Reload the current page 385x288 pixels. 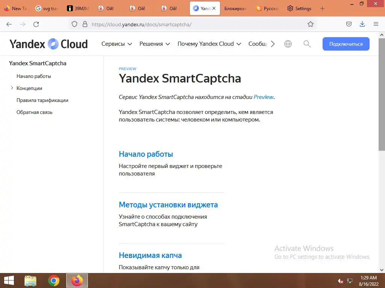tap(36, 24)
